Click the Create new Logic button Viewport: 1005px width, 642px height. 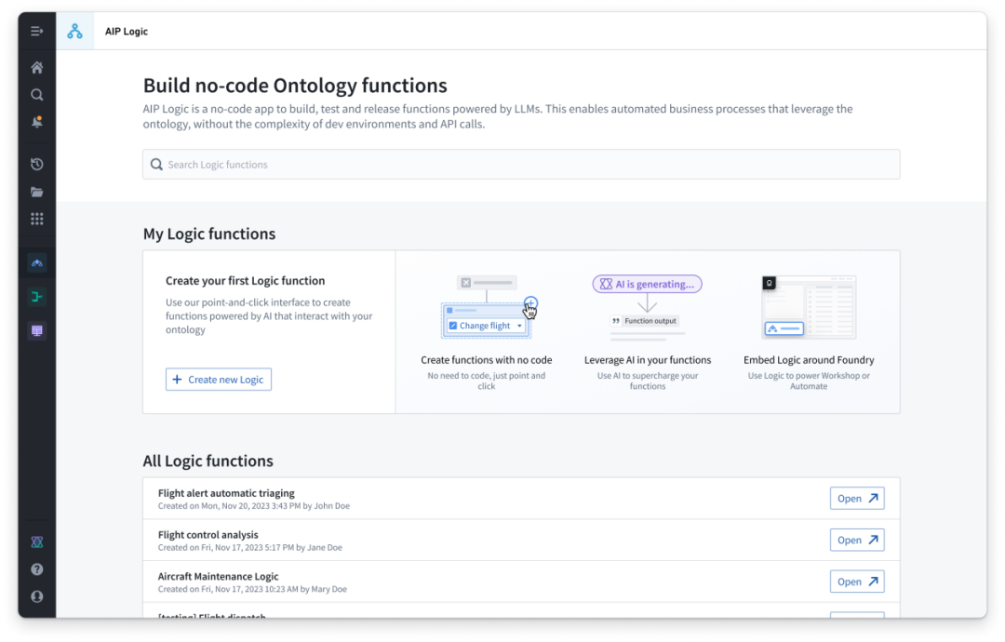click(x=219, y=380)
